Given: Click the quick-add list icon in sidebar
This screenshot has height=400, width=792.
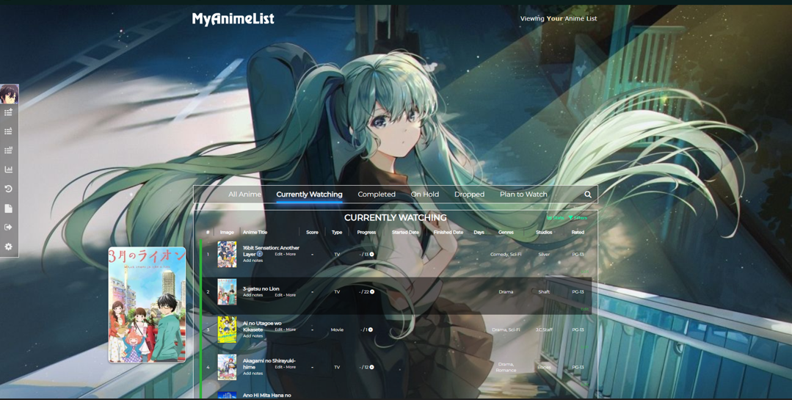Looking at the screenshot, I should (x=9, y=112).
